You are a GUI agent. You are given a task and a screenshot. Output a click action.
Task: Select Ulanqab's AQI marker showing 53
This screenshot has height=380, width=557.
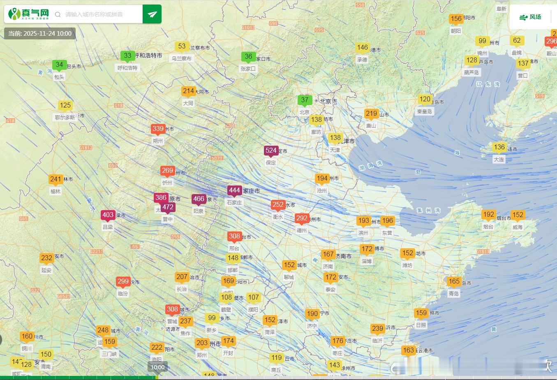pyautogui.click(x=182, y=47)
